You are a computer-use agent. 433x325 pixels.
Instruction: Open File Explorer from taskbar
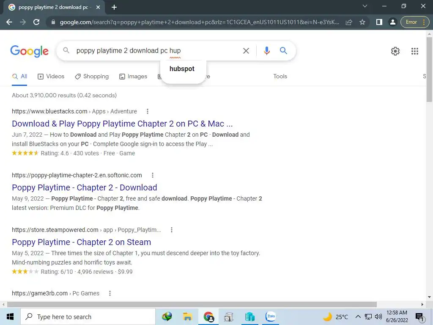(187, 317)
